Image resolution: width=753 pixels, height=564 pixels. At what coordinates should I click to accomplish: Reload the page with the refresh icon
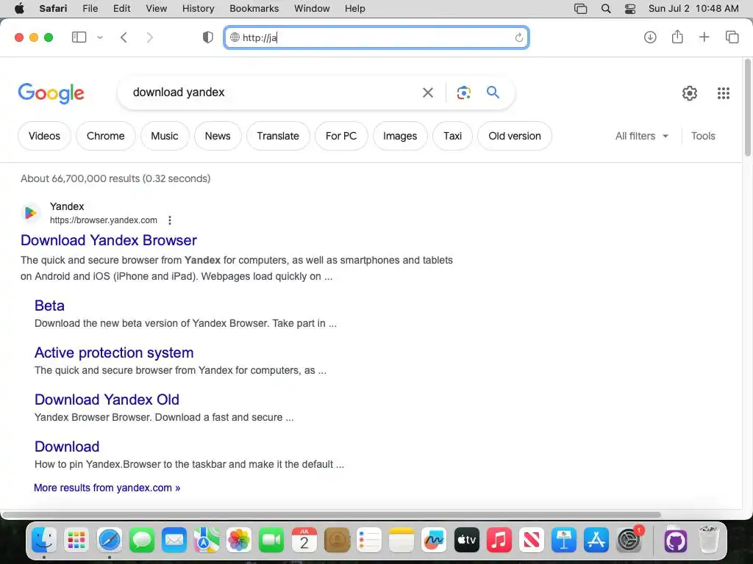point(518,37)
